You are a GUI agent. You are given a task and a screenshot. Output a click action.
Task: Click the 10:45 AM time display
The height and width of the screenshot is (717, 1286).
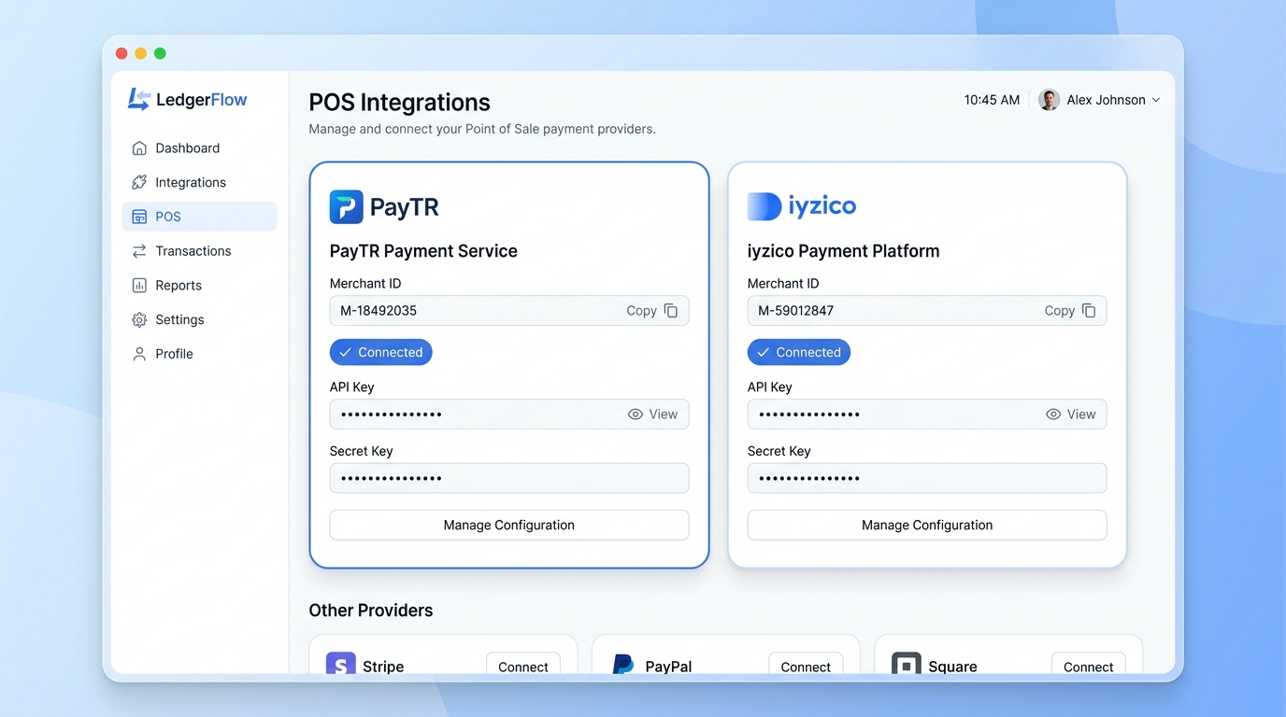click(x=992, y=100)
